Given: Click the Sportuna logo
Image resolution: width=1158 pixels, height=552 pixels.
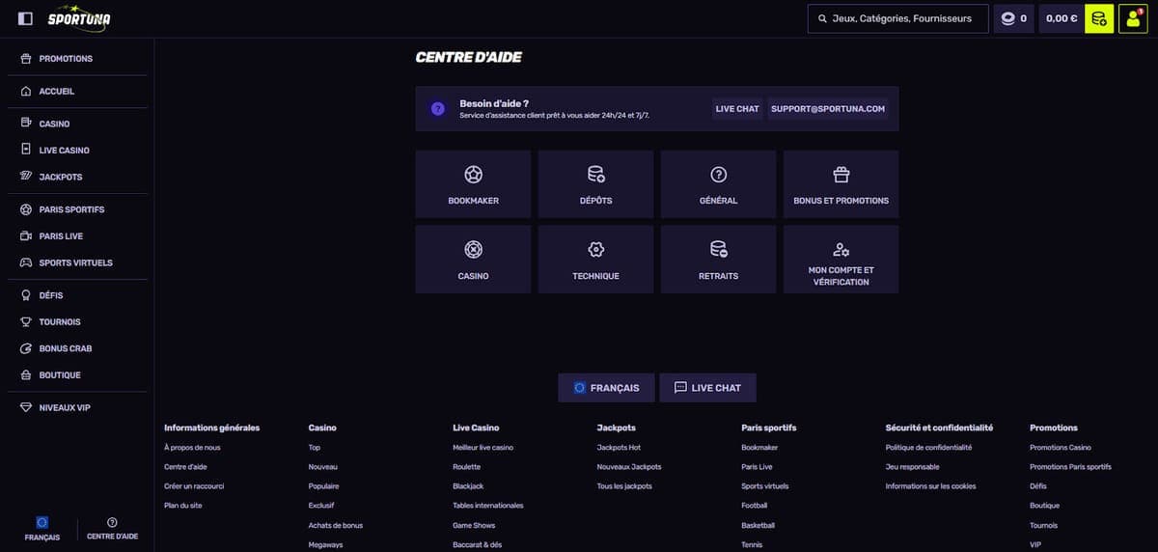Looking at the screenshot, I should point(79,17).
